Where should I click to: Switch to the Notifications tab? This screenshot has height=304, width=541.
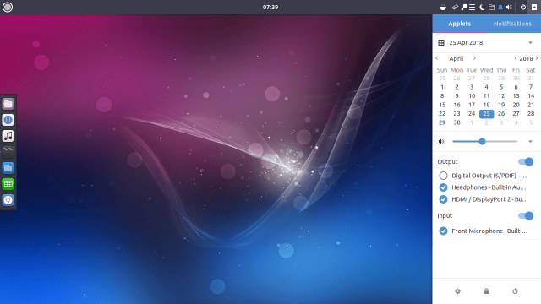[512, 24]
